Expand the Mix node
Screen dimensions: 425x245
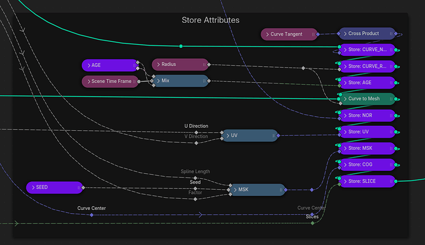(158, 81)
